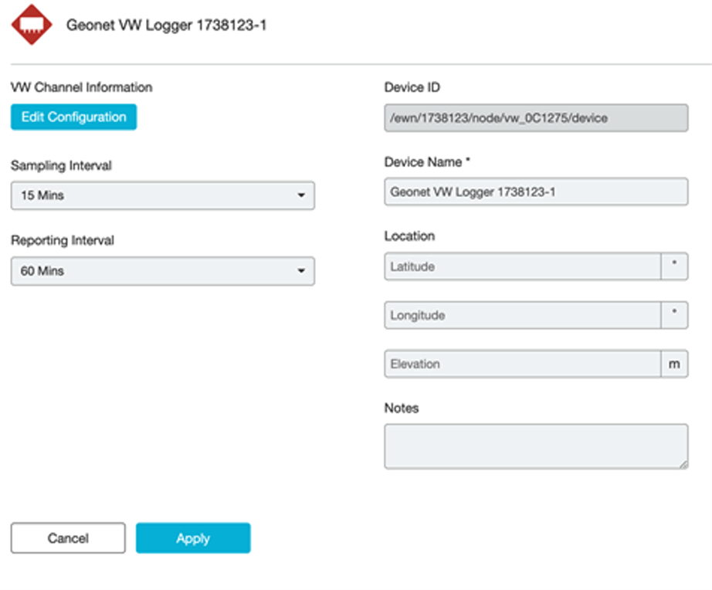The image size is (712, 590).
Task: Cancel the device settings changes
Action: coord(68,538)
